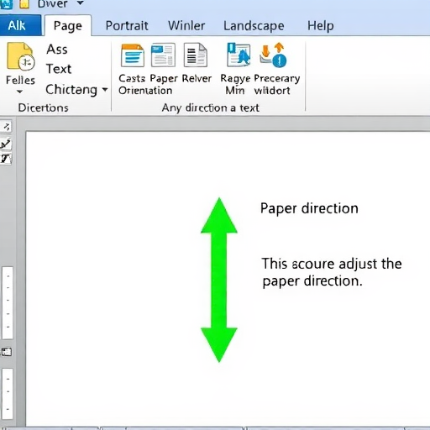Click the Precerary wildort arrows icon
430x430 pixels.
point(273,55)
